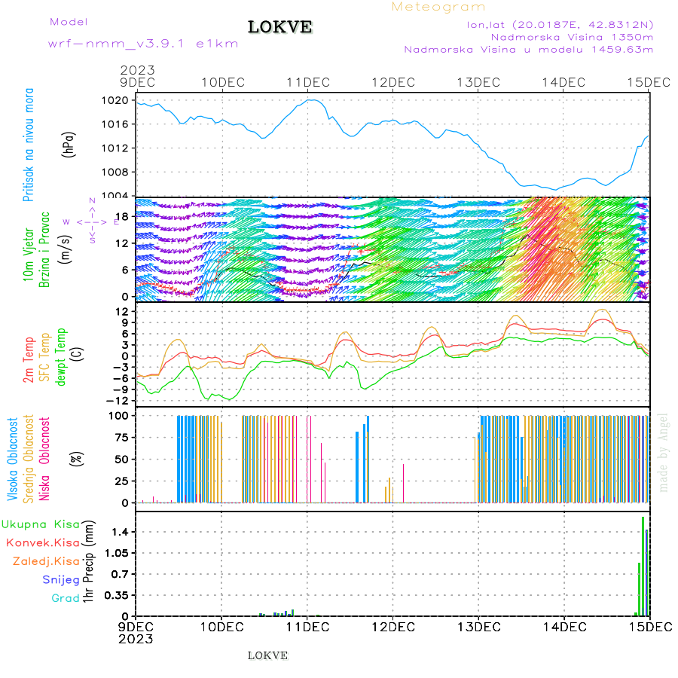Click the 75 tick on the cloud axis

[x=122, y=438]
